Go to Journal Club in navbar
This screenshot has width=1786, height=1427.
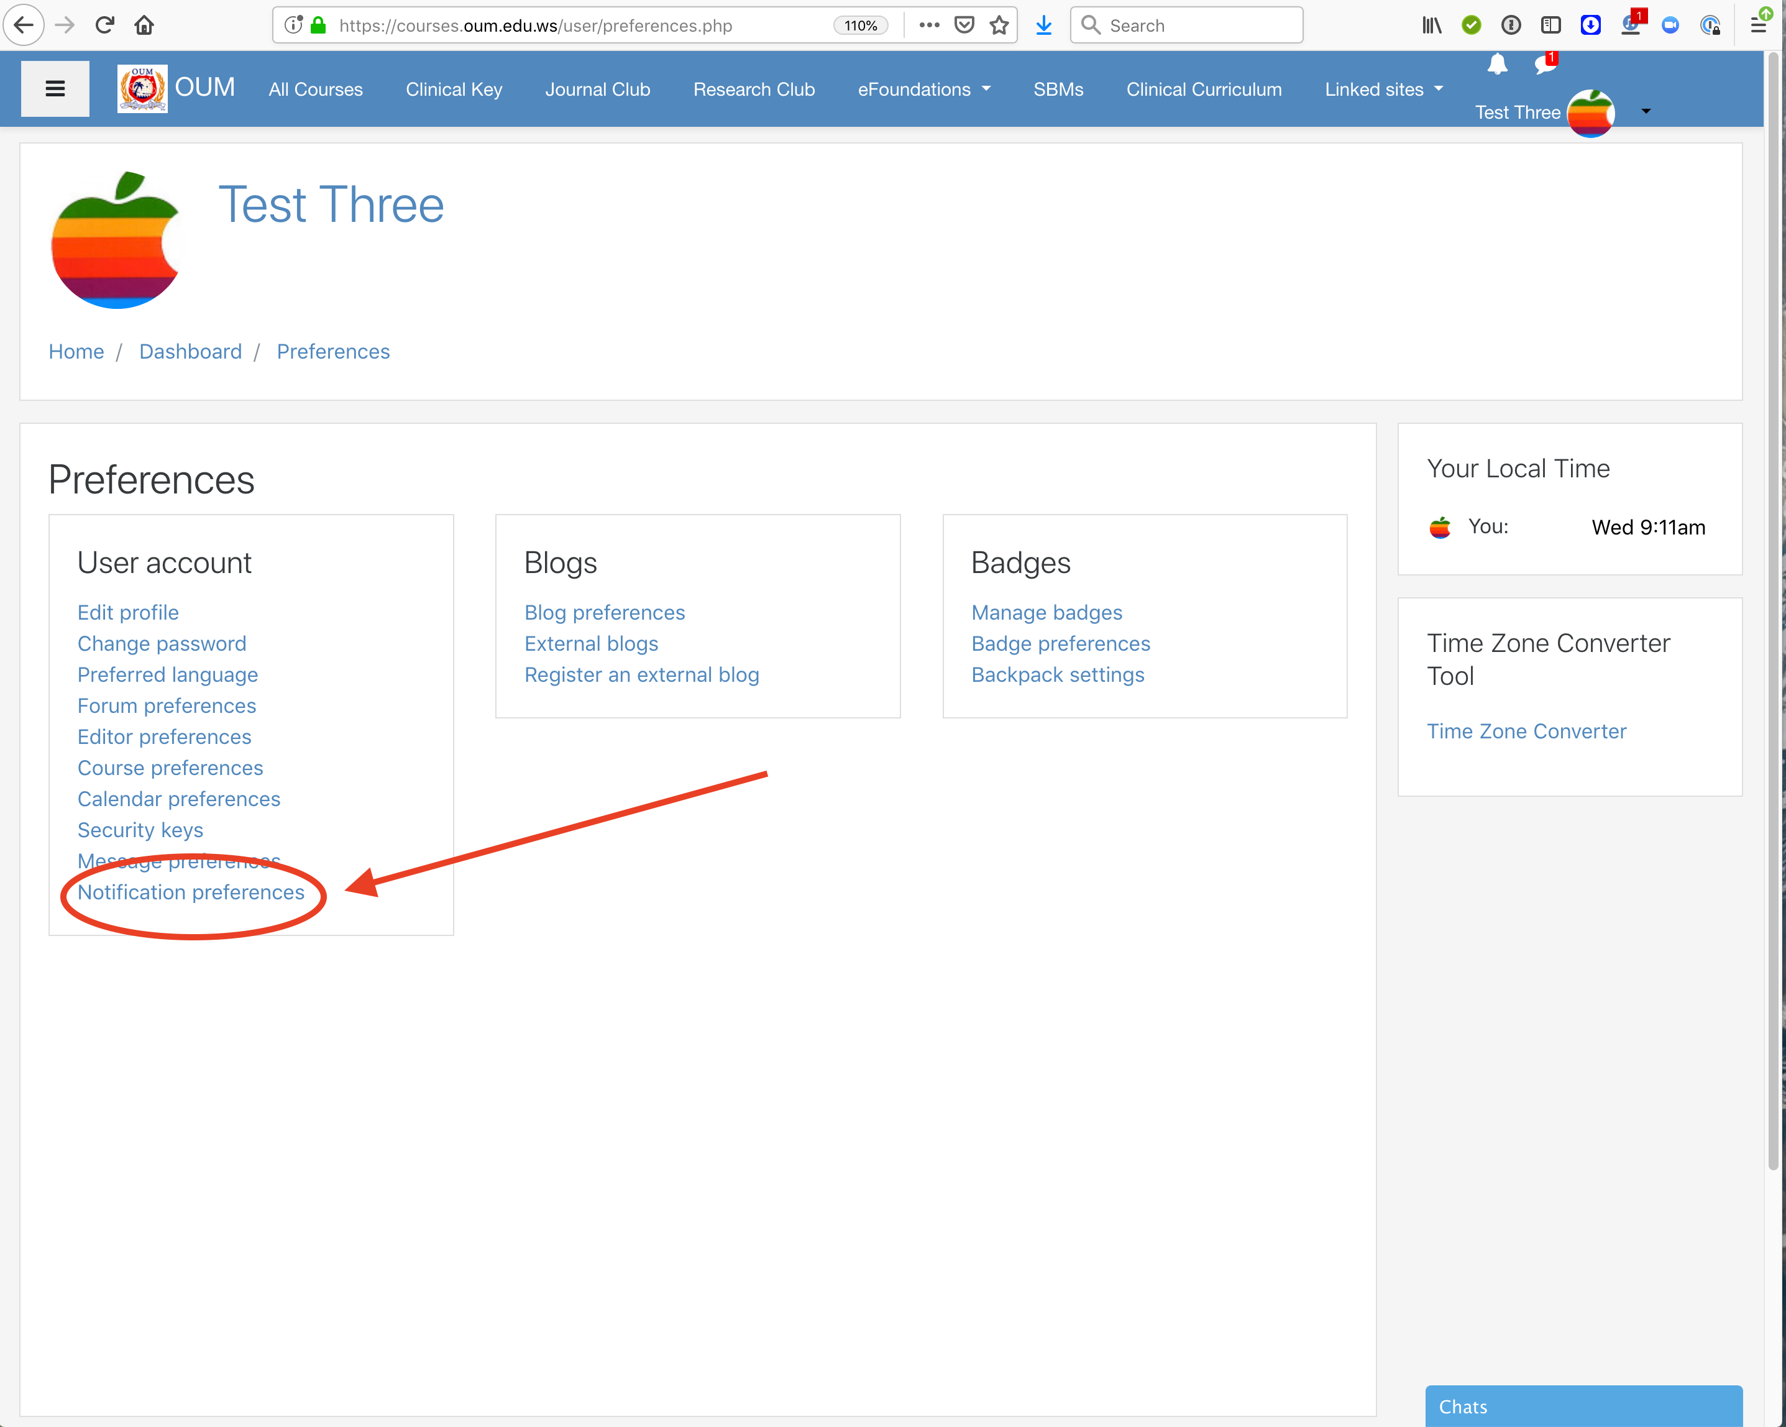point(597,89)
